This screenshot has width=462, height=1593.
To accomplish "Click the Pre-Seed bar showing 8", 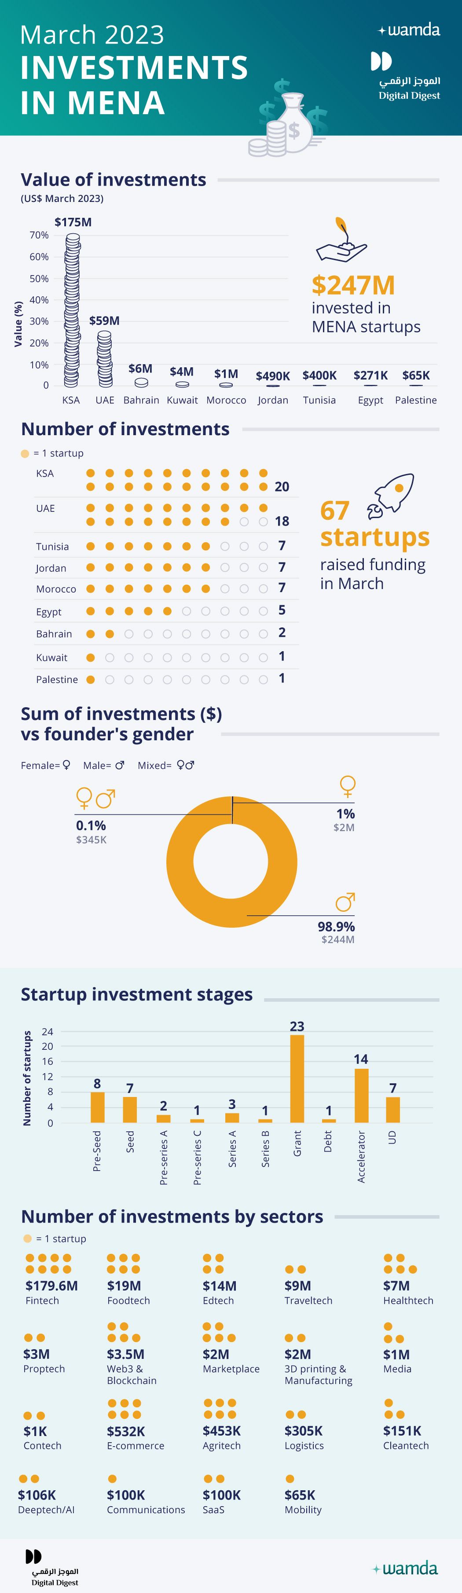I will (x=97, y=1107).
